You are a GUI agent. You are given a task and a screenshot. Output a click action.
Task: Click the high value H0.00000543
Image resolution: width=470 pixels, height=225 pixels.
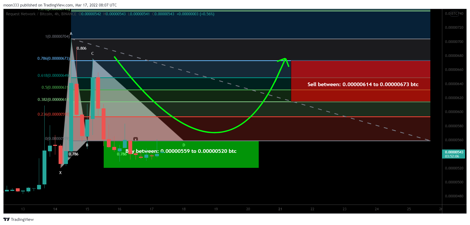pos(114,14)
